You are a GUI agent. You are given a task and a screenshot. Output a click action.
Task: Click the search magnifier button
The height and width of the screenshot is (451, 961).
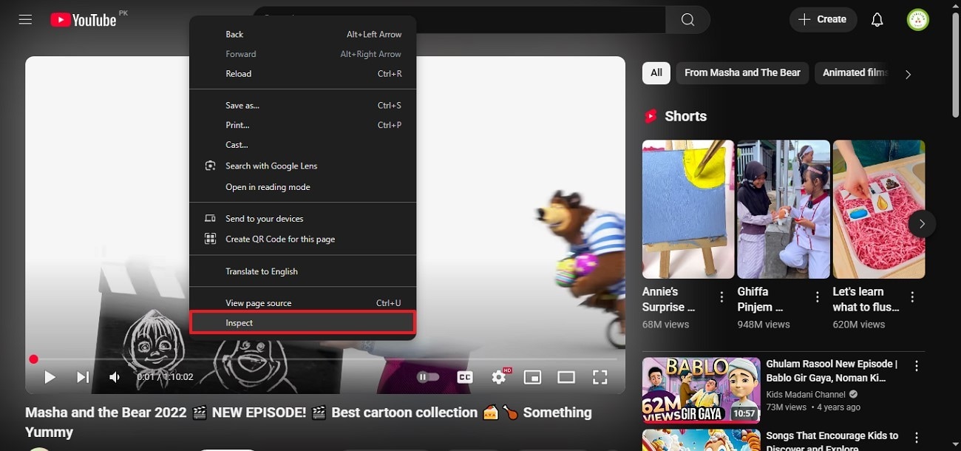687,20
